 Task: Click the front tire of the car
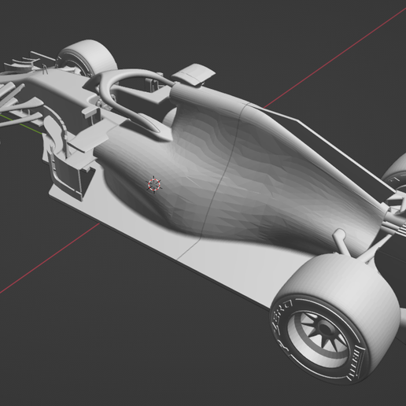[88, 58]
